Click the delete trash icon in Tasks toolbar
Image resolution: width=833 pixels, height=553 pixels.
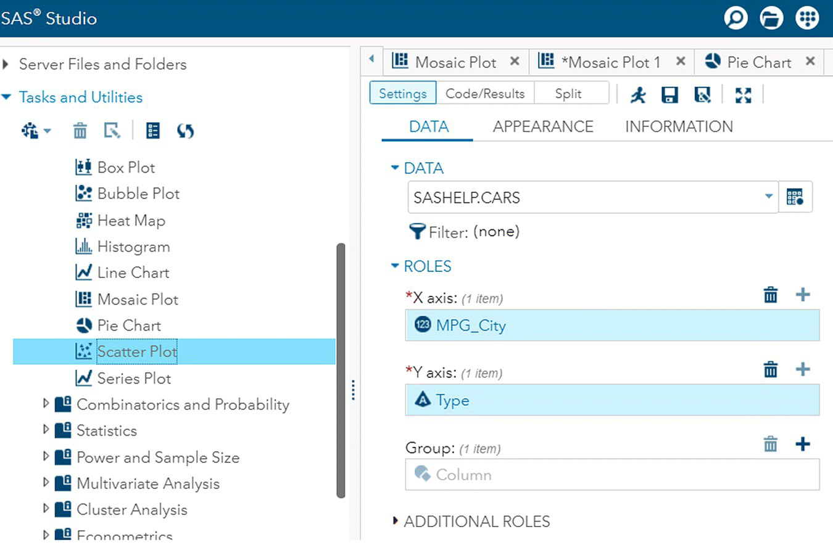coord(80,131)
